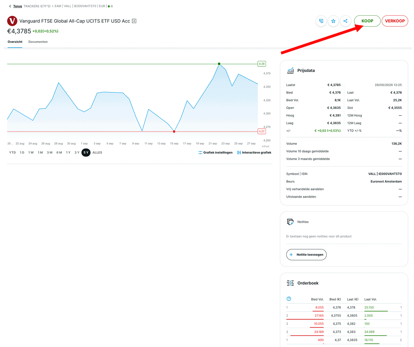Click the red low point on chart
Viewport: 414px width, 347px height.
pyautogui.click(x=174, y=131)
